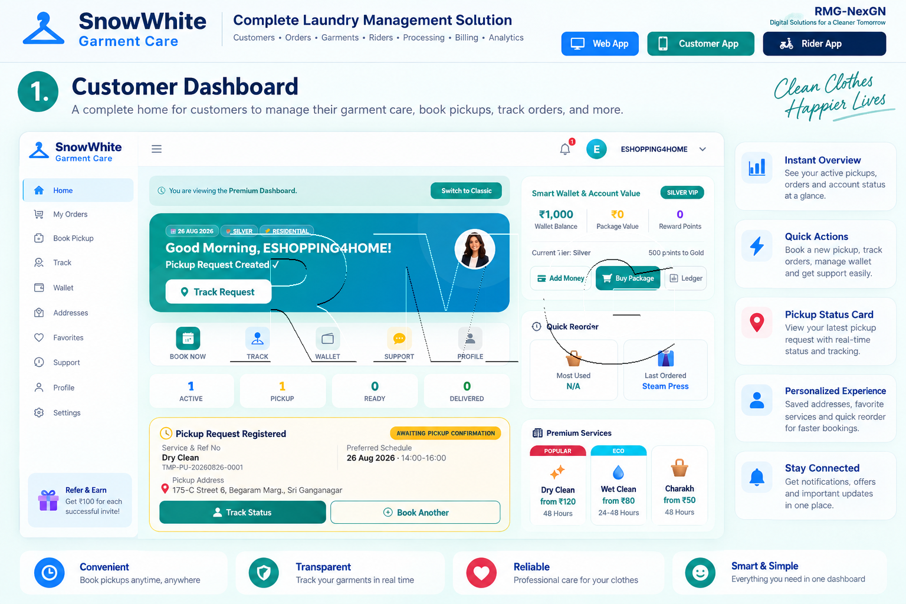Reorder the Last Ordered Steam Press item
906x604 pixels.
(665, 370)
